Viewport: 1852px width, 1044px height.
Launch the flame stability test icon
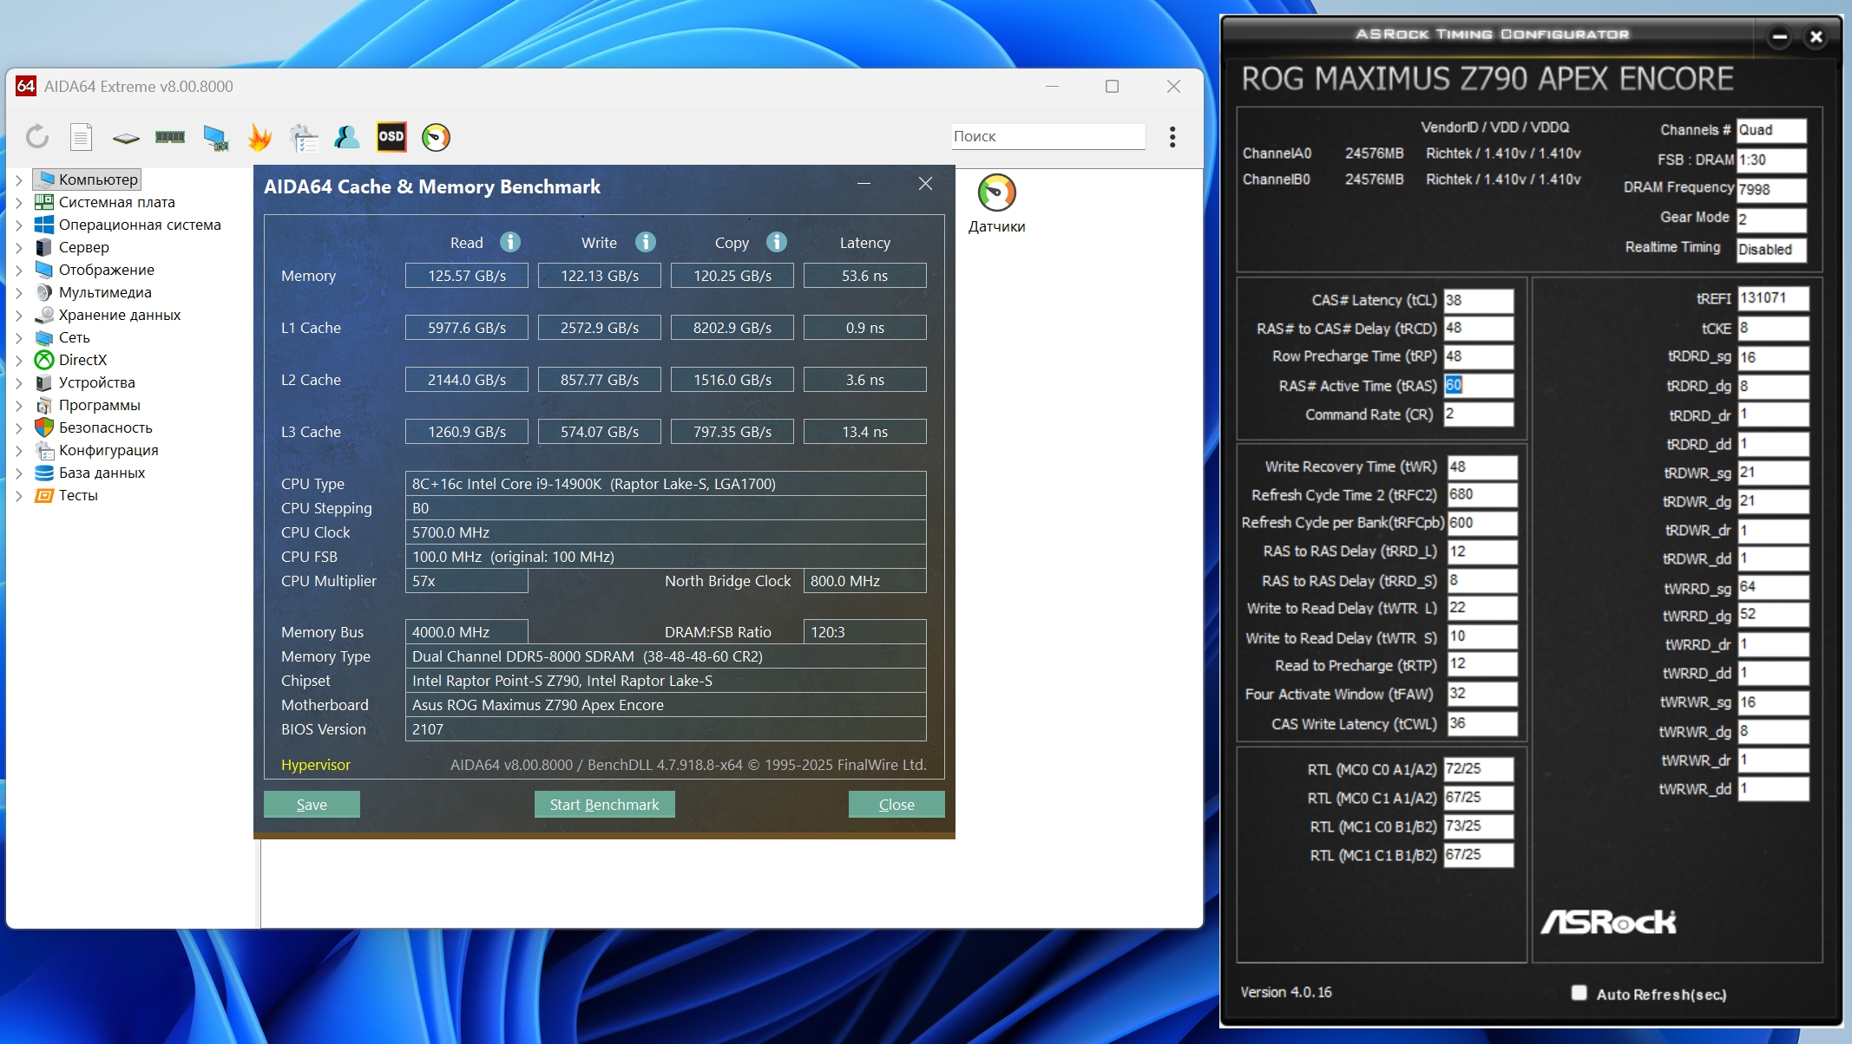(259, 137)
